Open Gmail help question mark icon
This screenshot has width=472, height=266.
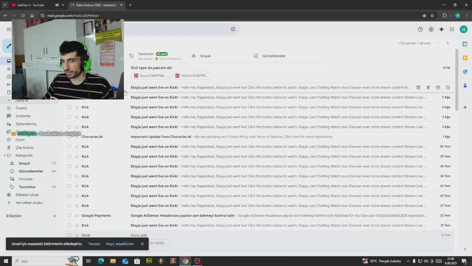[x=420, y=29]
